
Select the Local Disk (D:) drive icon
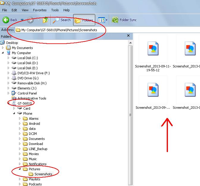(14, 63)
